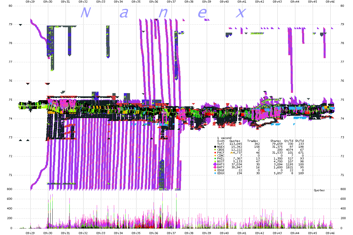
Task: Click the "EDGX" exchange label
Action: [x=221, y=173]
